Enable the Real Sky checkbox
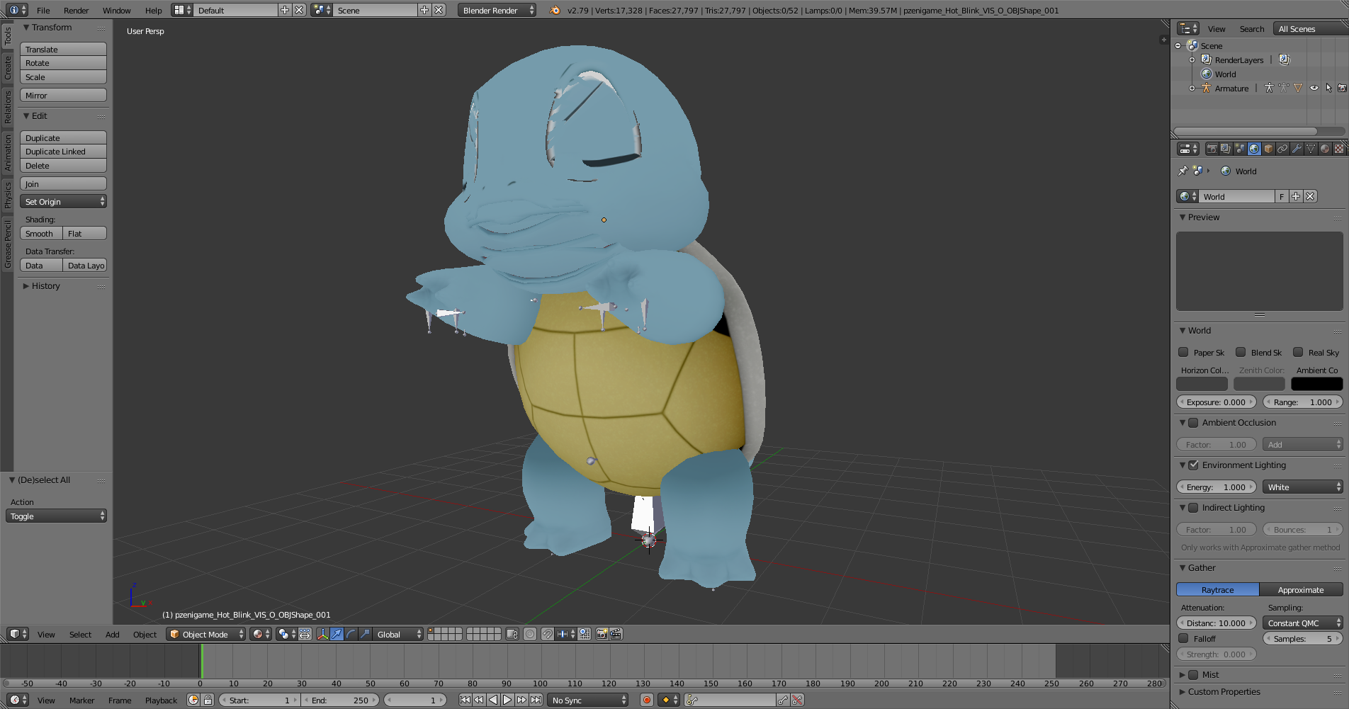 1298,352
